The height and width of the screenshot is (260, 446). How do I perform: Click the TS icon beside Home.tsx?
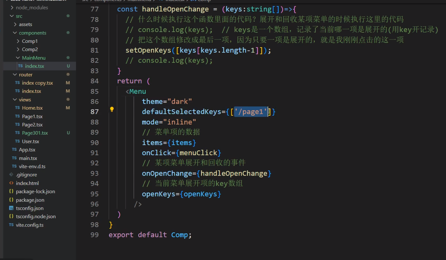(x=18, y=108)
